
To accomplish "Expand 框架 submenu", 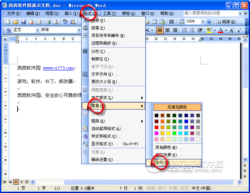I will point(113,121).
